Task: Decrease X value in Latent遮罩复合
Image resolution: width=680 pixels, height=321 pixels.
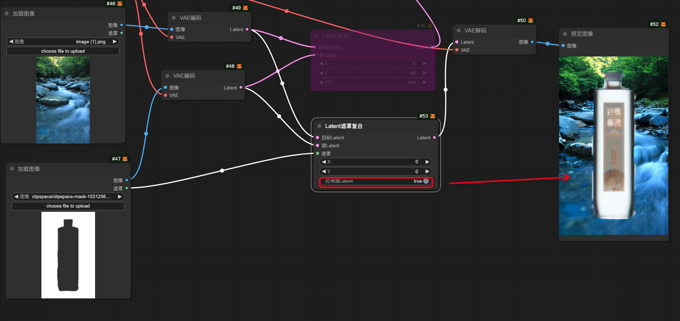Action: 324,162
